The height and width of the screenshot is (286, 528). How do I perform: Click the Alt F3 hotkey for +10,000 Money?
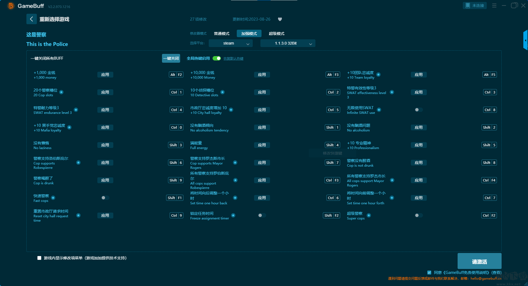pos(333,75)
